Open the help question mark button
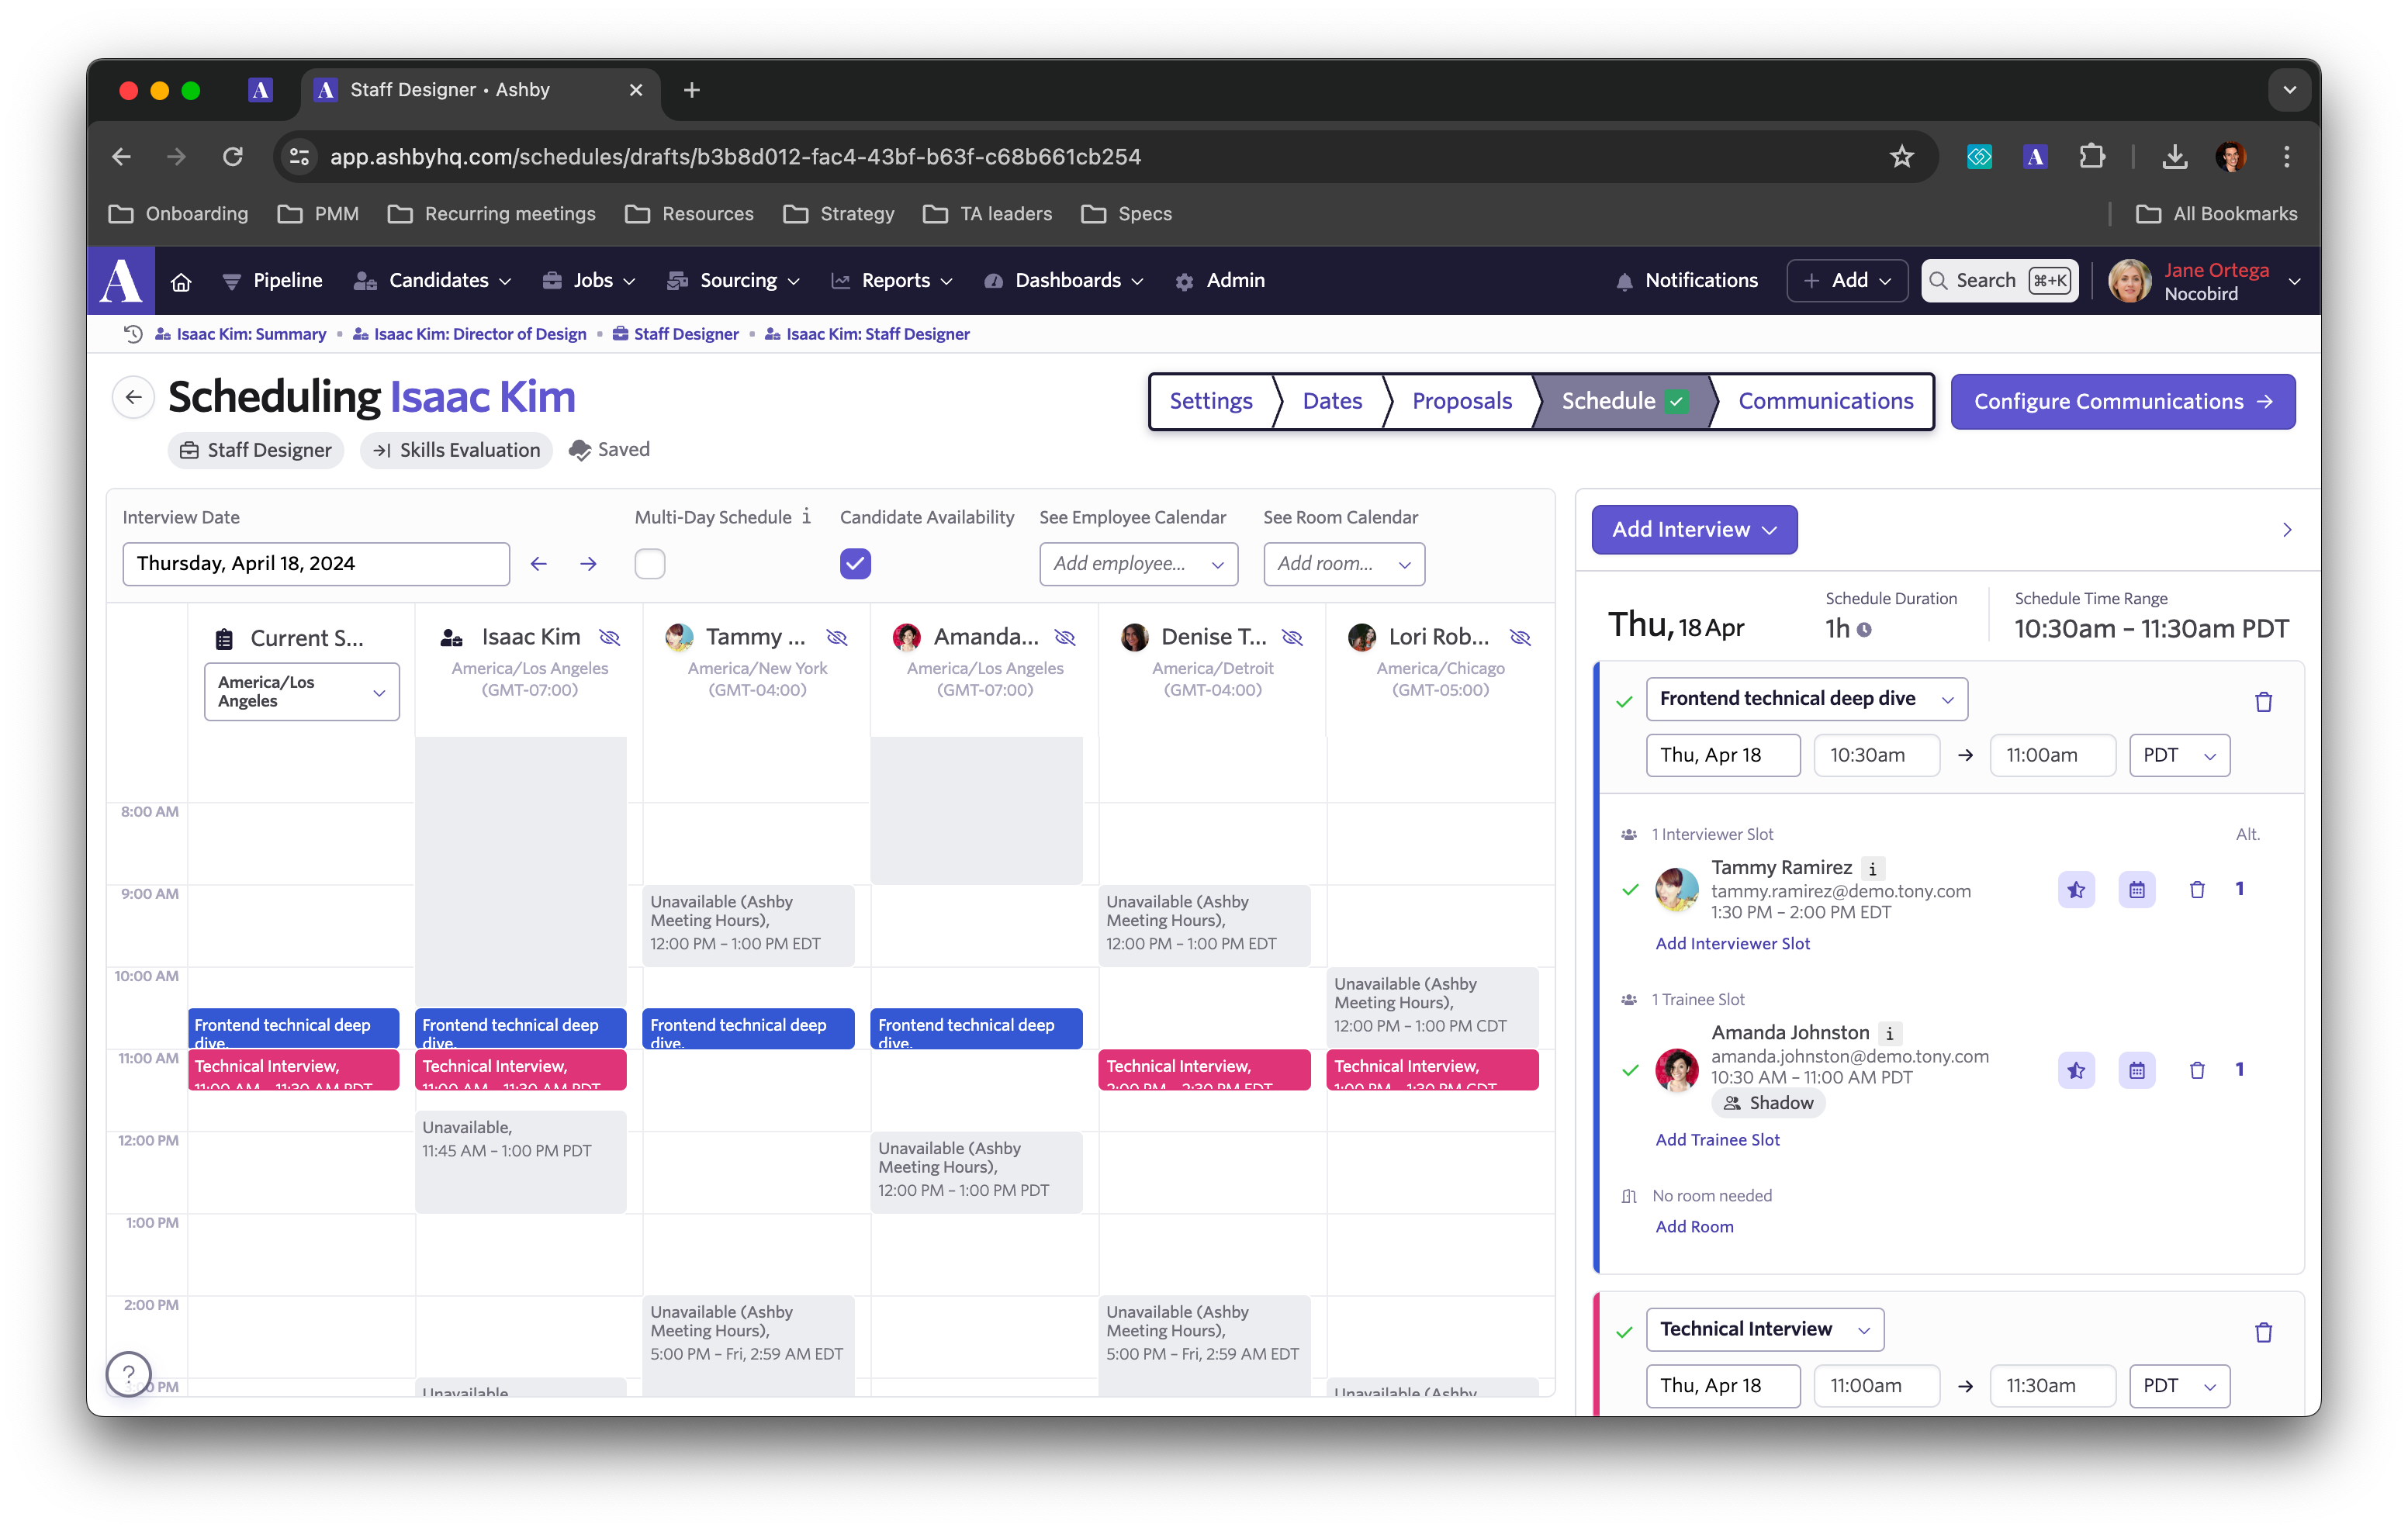This screenshot has width=2408, height=1531. pos(129,1374)
